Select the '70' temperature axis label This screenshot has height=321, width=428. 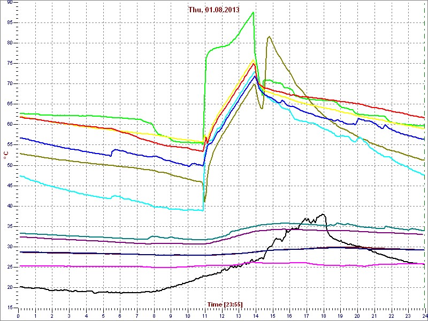point(10,84)
